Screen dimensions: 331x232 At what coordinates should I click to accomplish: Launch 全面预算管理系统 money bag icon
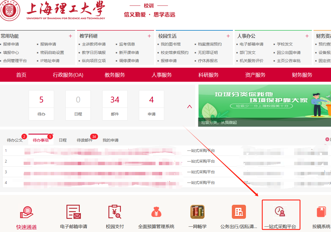[156, 212]
